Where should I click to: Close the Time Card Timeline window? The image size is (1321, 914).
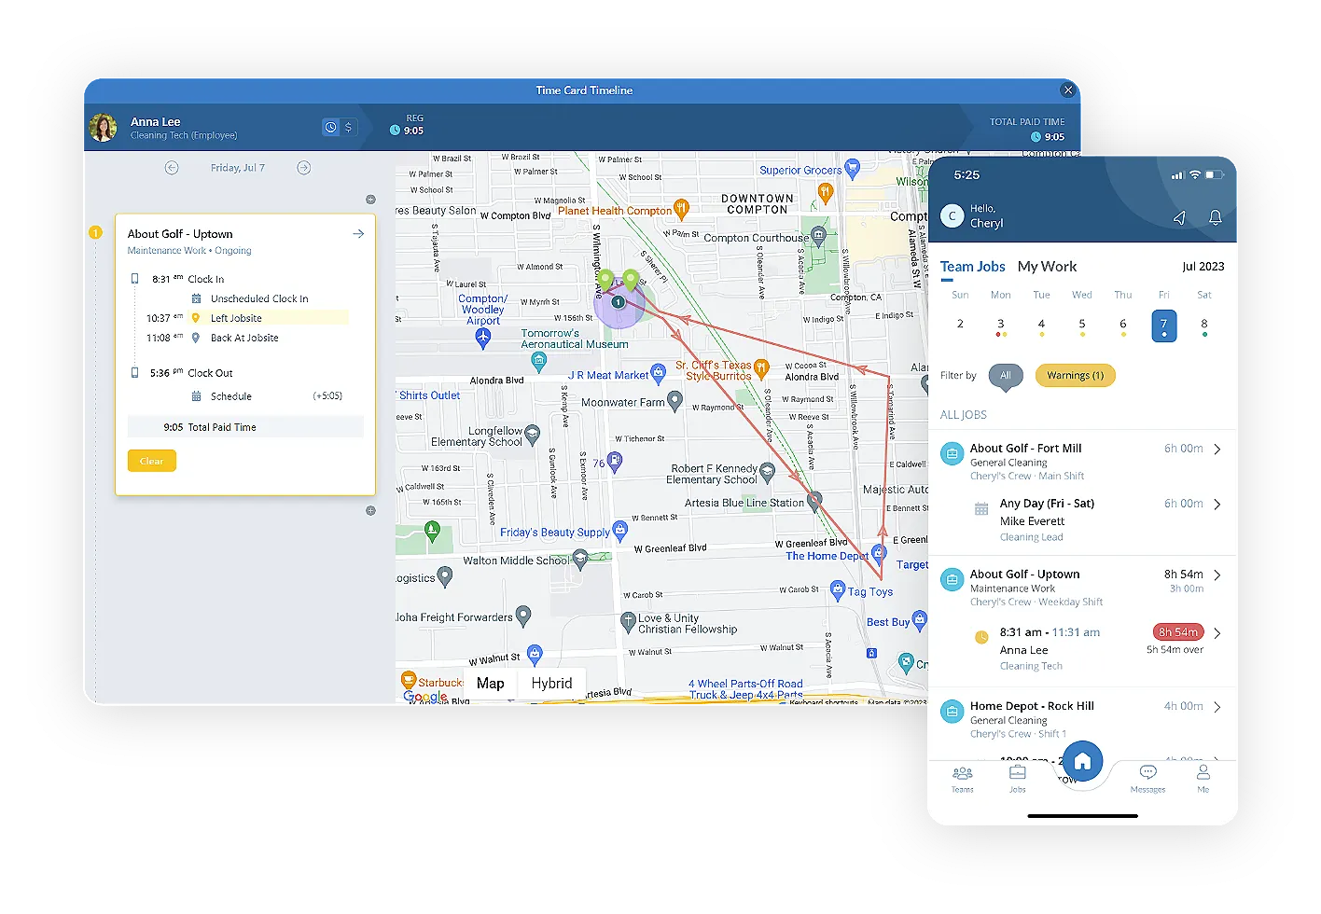(x=1068, y=90)
